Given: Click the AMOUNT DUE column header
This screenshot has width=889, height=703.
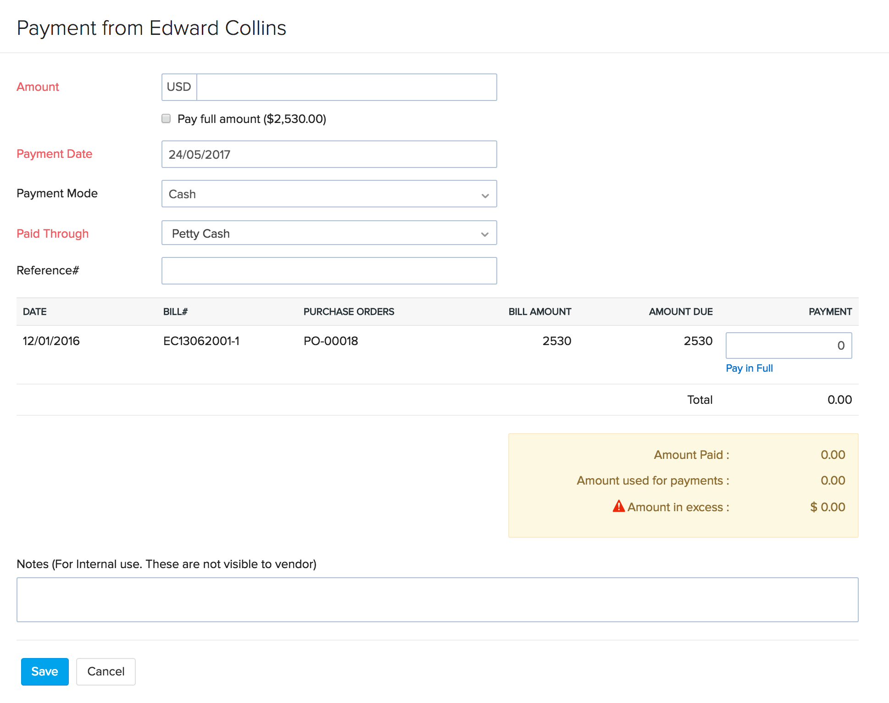Looking at the screenshot, I should [x=680, y=311].
